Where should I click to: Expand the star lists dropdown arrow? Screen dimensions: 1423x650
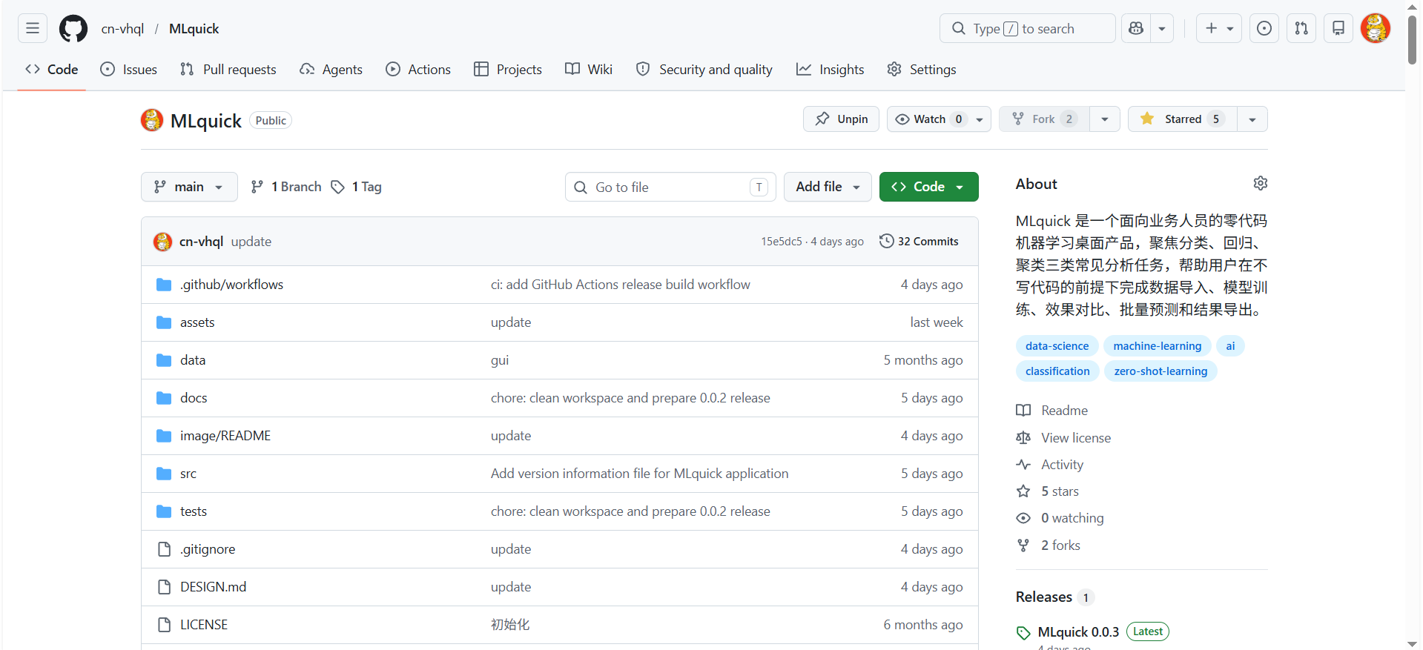click(x=1252, y=119)
